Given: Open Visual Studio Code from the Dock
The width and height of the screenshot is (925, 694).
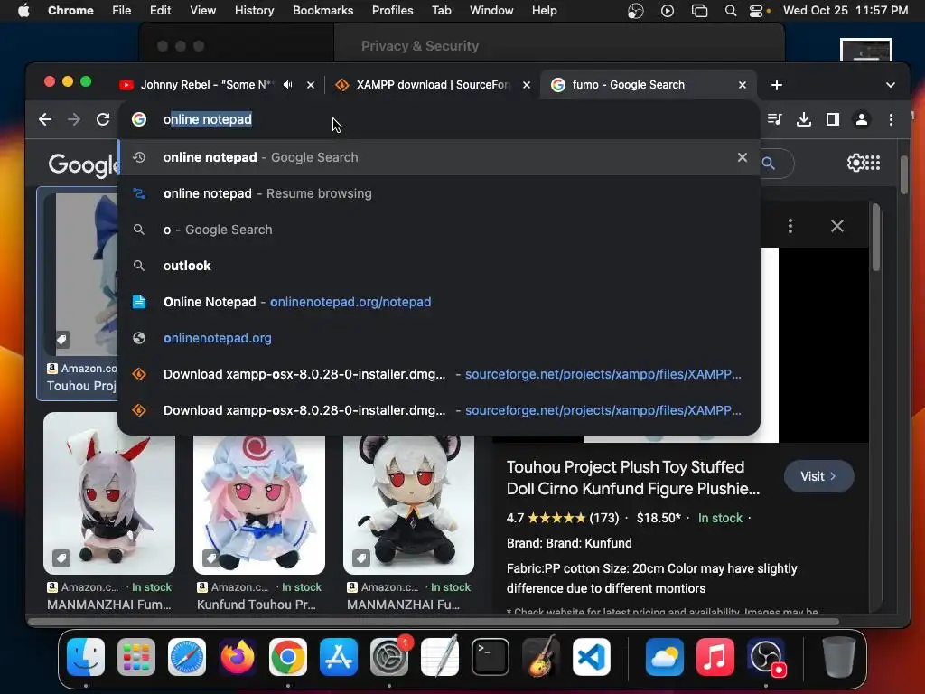Looking at the screenshot, I should 592,657.
